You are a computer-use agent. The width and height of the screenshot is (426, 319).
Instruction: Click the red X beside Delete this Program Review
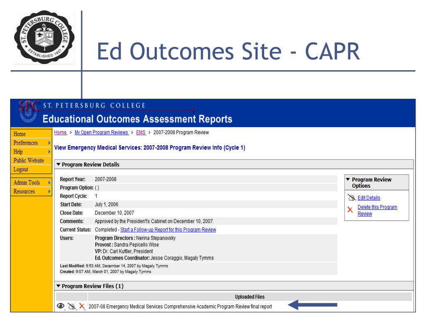point(350,210)
